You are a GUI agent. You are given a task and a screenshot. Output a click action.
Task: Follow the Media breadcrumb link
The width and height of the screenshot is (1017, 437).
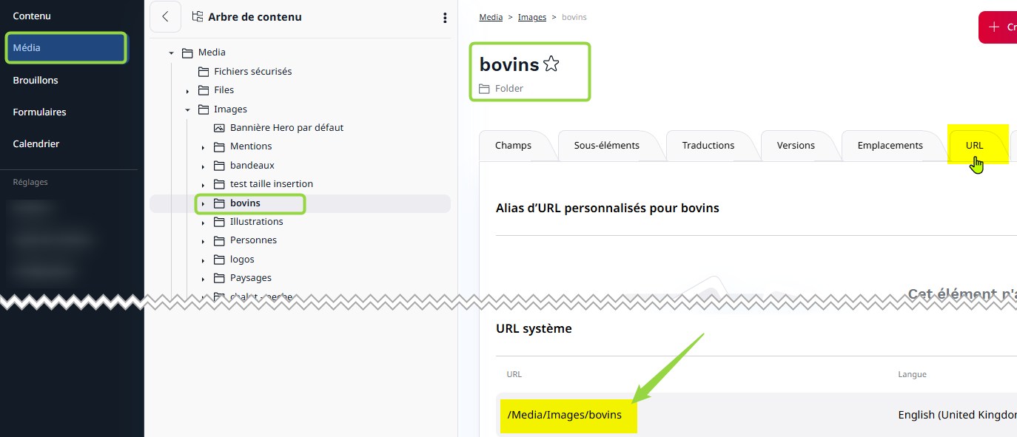click(491, 17)
